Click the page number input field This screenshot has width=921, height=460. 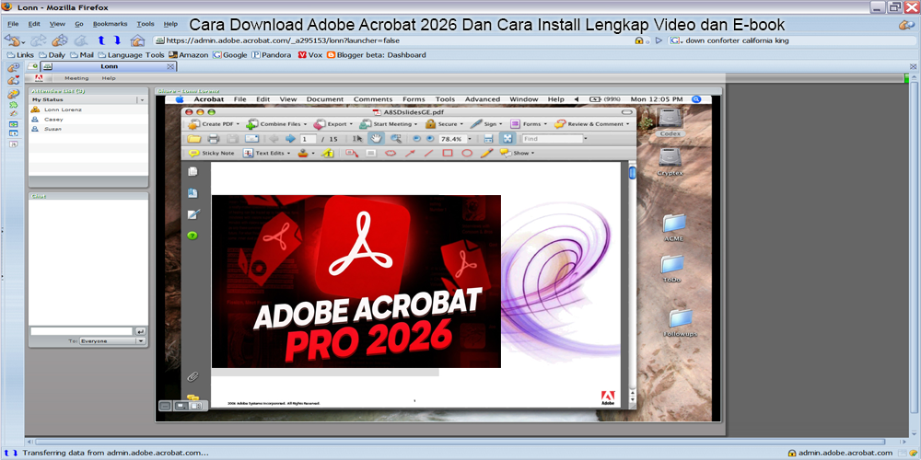pos(309,139)
